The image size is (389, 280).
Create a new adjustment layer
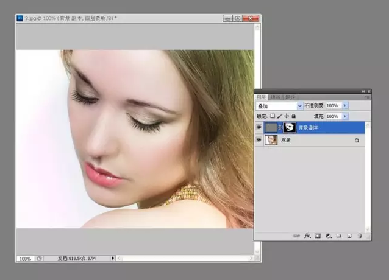(328, 236)
